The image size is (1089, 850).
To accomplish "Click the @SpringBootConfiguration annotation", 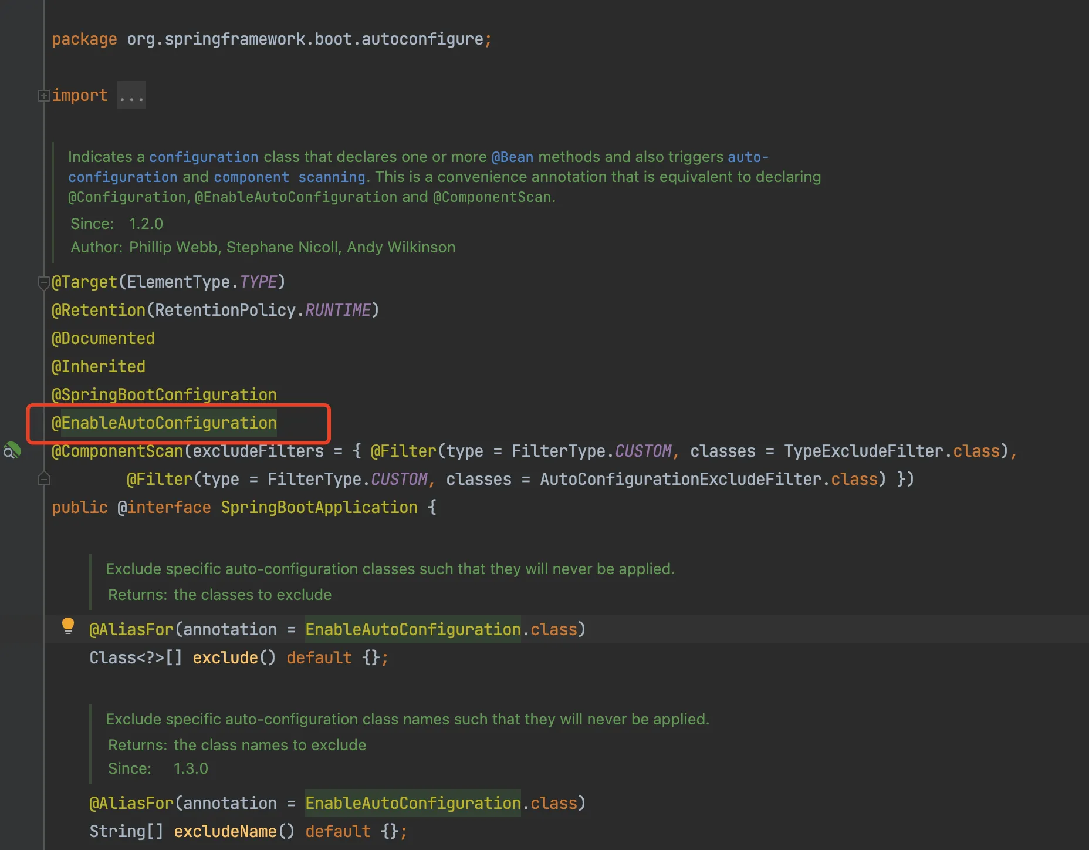I will [164, 395].
